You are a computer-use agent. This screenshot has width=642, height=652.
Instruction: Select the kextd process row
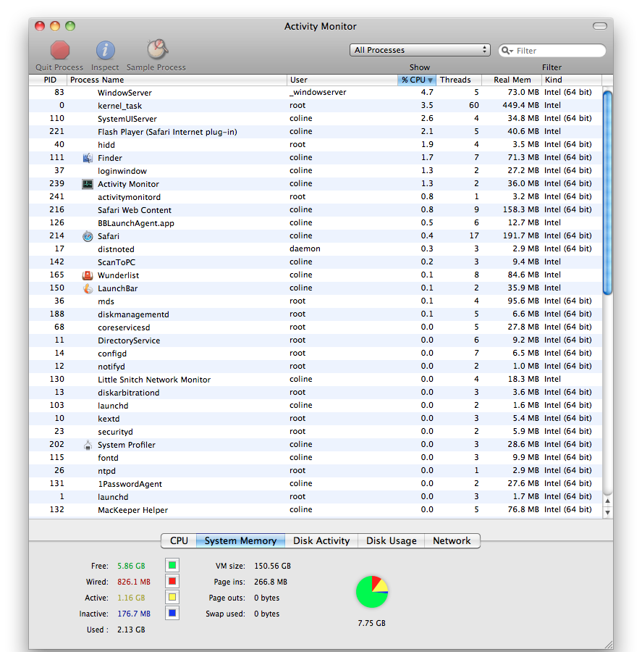pos(316,418)
